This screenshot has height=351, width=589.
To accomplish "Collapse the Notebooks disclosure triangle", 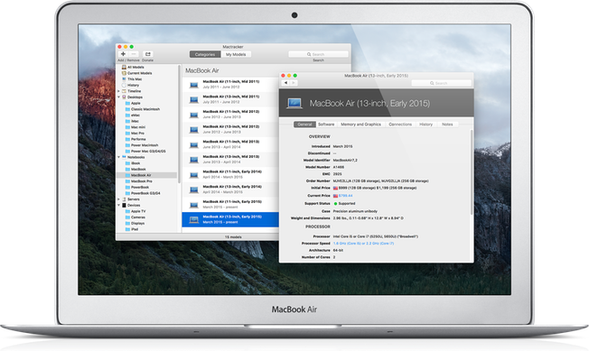I will click(118, 157).
